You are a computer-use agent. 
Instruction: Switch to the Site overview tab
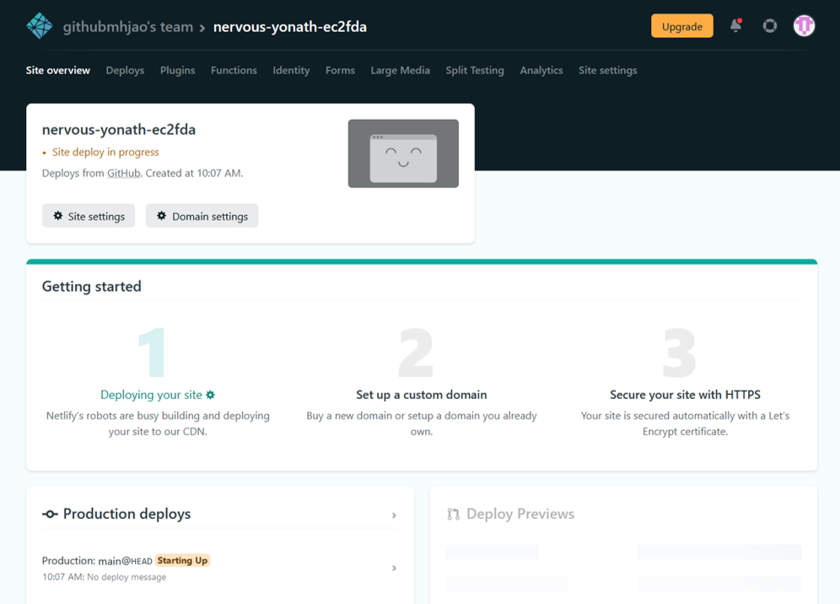(x=58, y=70)
